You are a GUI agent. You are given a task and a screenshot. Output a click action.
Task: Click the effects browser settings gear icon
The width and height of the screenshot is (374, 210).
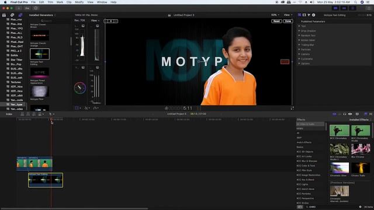360,207
